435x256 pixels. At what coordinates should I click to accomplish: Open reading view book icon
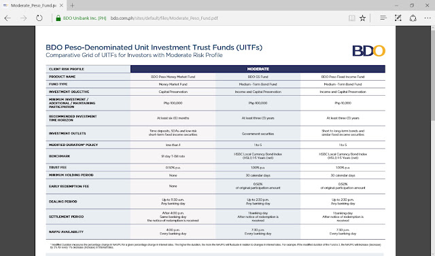tap(352, 18)
